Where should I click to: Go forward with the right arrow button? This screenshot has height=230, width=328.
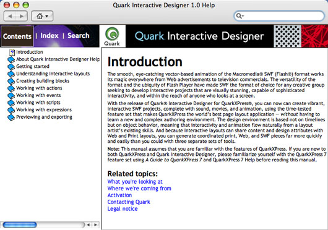(x=22, y=16)
